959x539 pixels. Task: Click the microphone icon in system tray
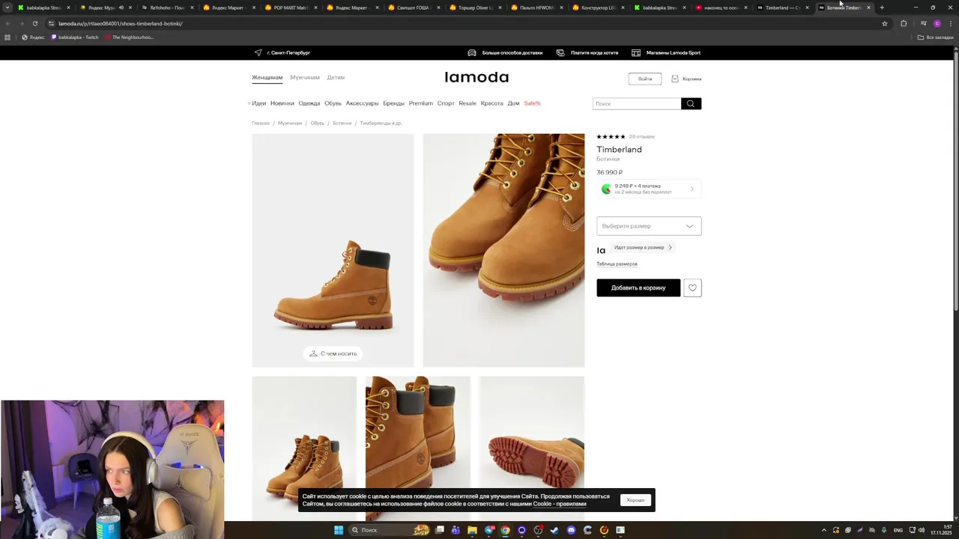pos(884,530)
